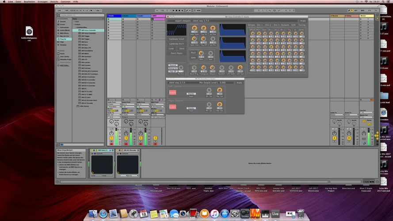This screenshot has height=221, width=393.
Task: Switch to the Env 1 tab
Action: coord(259,25)
